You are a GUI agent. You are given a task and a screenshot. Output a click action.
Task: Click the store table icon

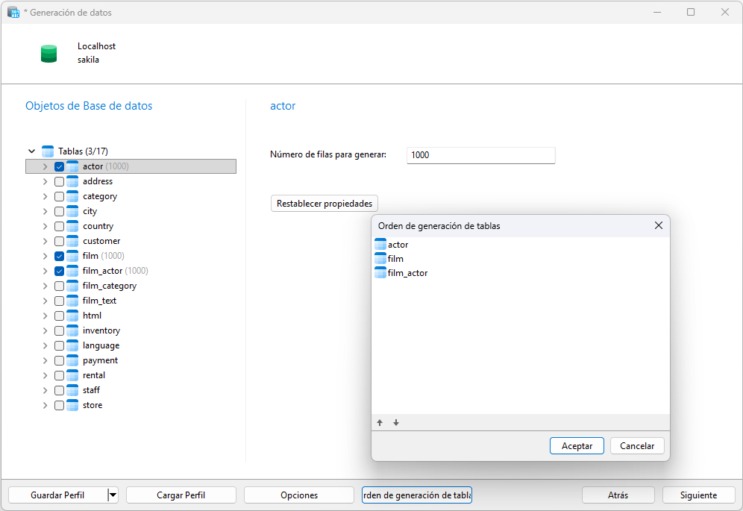click(x=72, y=405)
